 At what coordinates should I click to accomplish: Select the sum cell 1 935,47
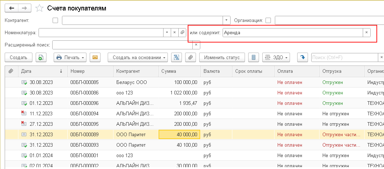pos(179,103)
